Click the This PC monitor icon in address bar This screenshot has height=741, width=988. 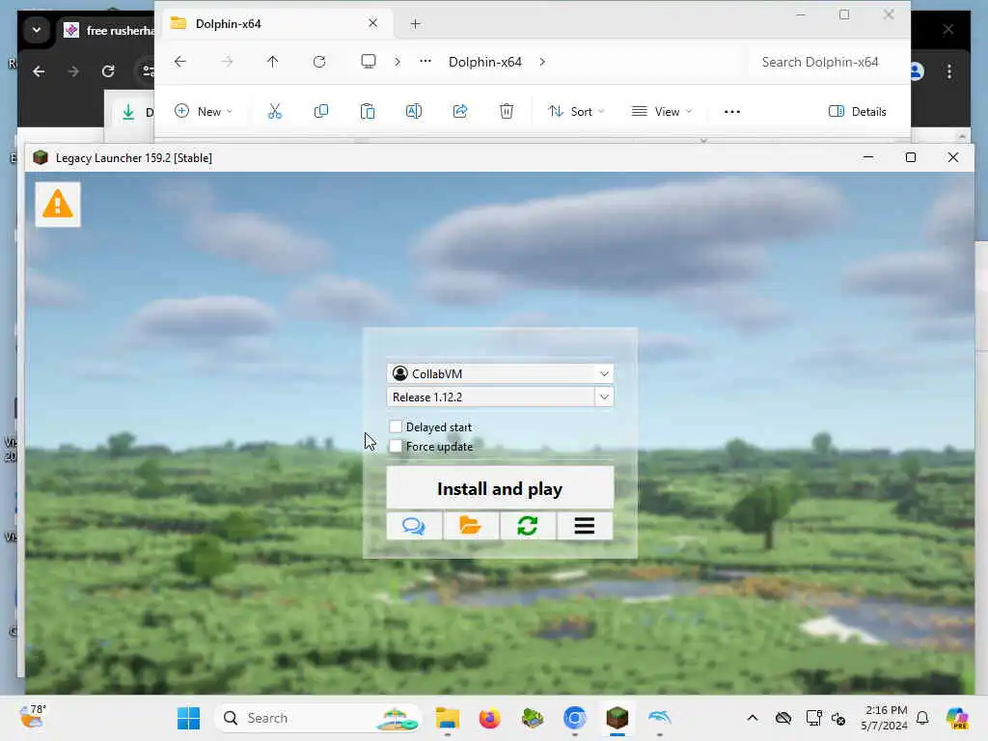[x=368, y=61]
